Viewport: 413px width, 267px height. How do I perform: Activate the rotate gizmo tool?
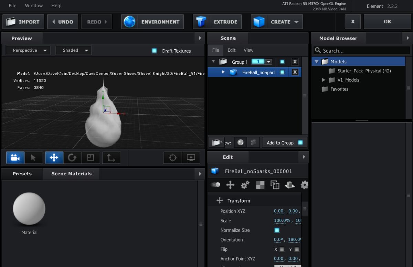tap(72, 158)
